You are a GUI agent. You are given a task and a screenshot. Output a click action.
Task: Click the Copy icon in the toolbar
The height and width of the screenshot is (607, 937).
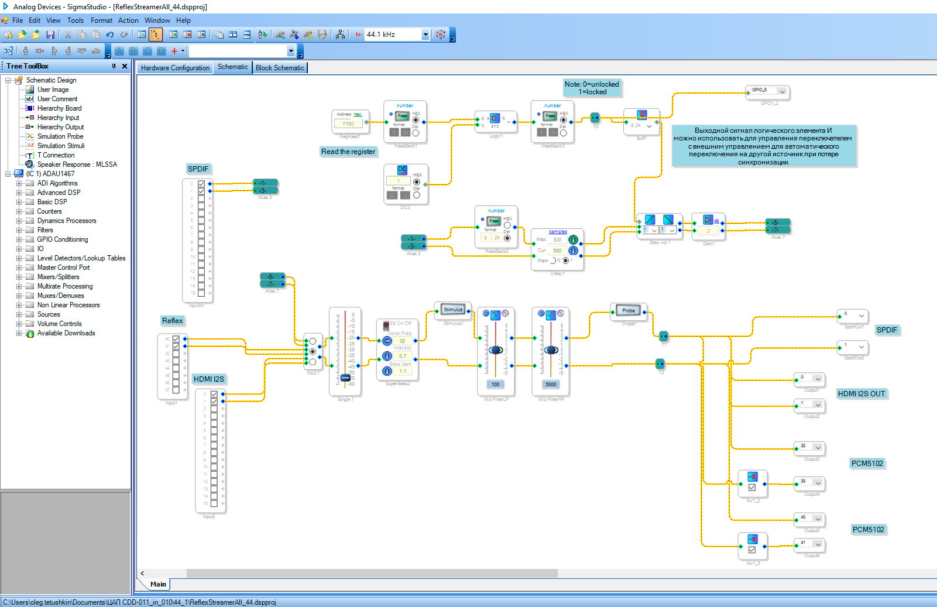click(82, 35)
